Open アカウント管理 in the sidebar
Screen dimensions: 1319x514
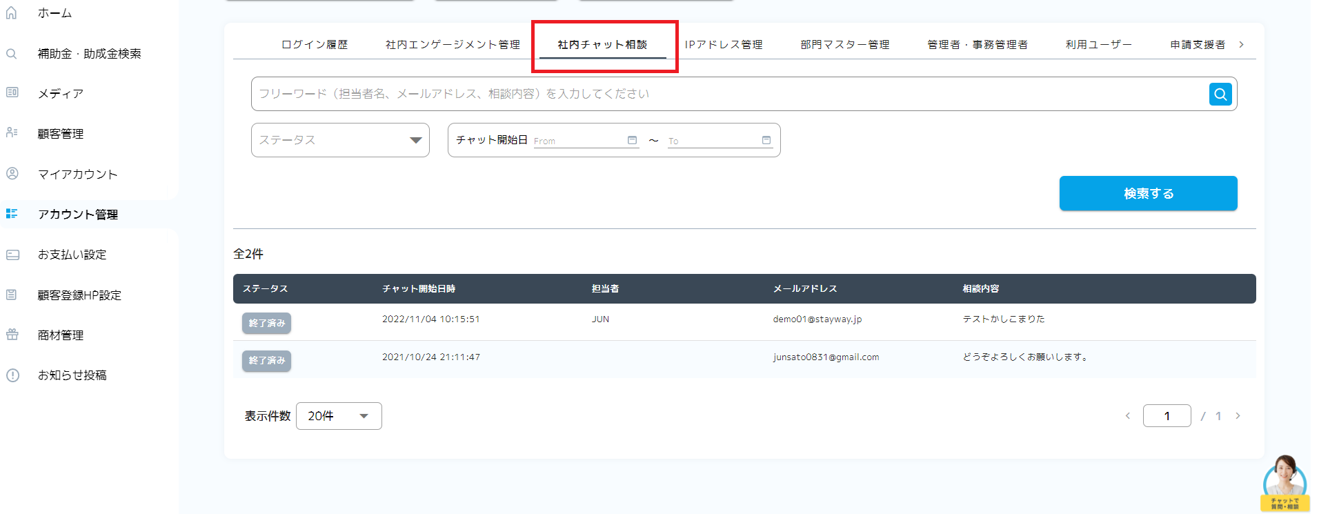point(78,214)
